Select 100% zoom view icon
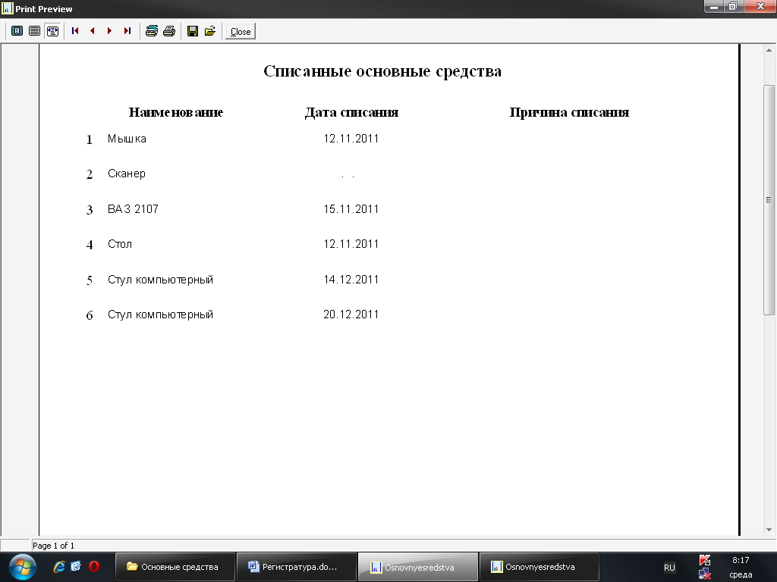This screenshot has height=582, width=777. tap(34, 31)
